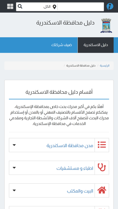Image resolution: width=118 pixels, height=209 pixels.
Task: Click the house icon for البيت والمكتب
Action: [x=102, y=190]
